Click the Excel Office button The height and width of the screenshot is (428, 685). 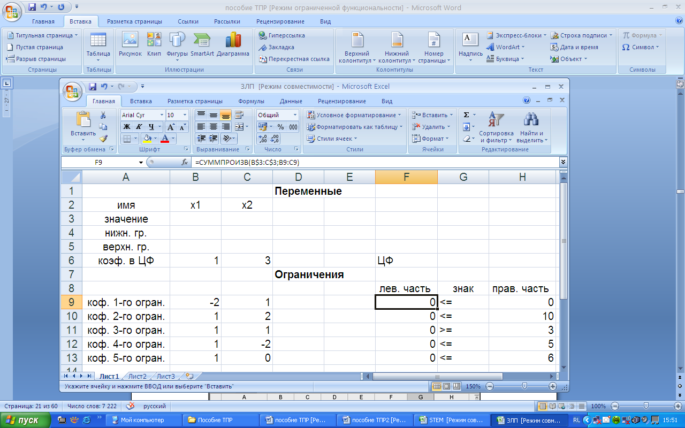click(72, 91)
